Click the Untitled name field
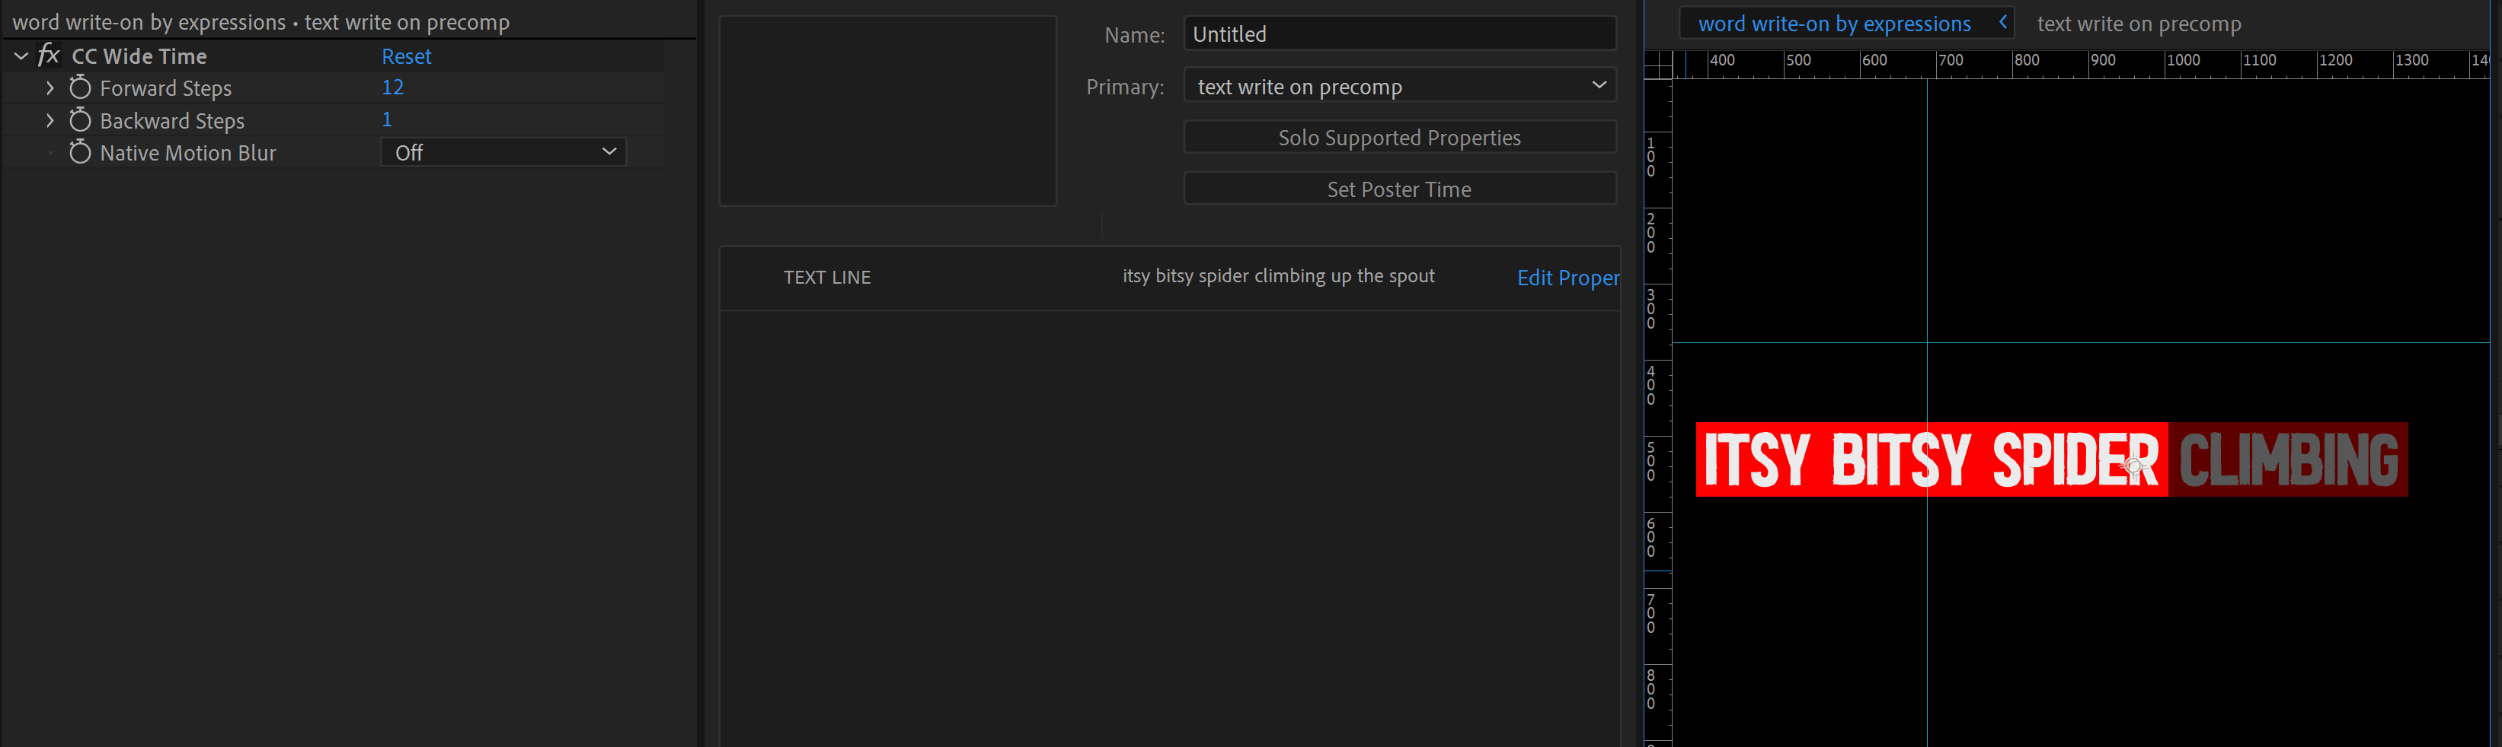This screenshot has width=2502, height=747. pos(1398,33)
